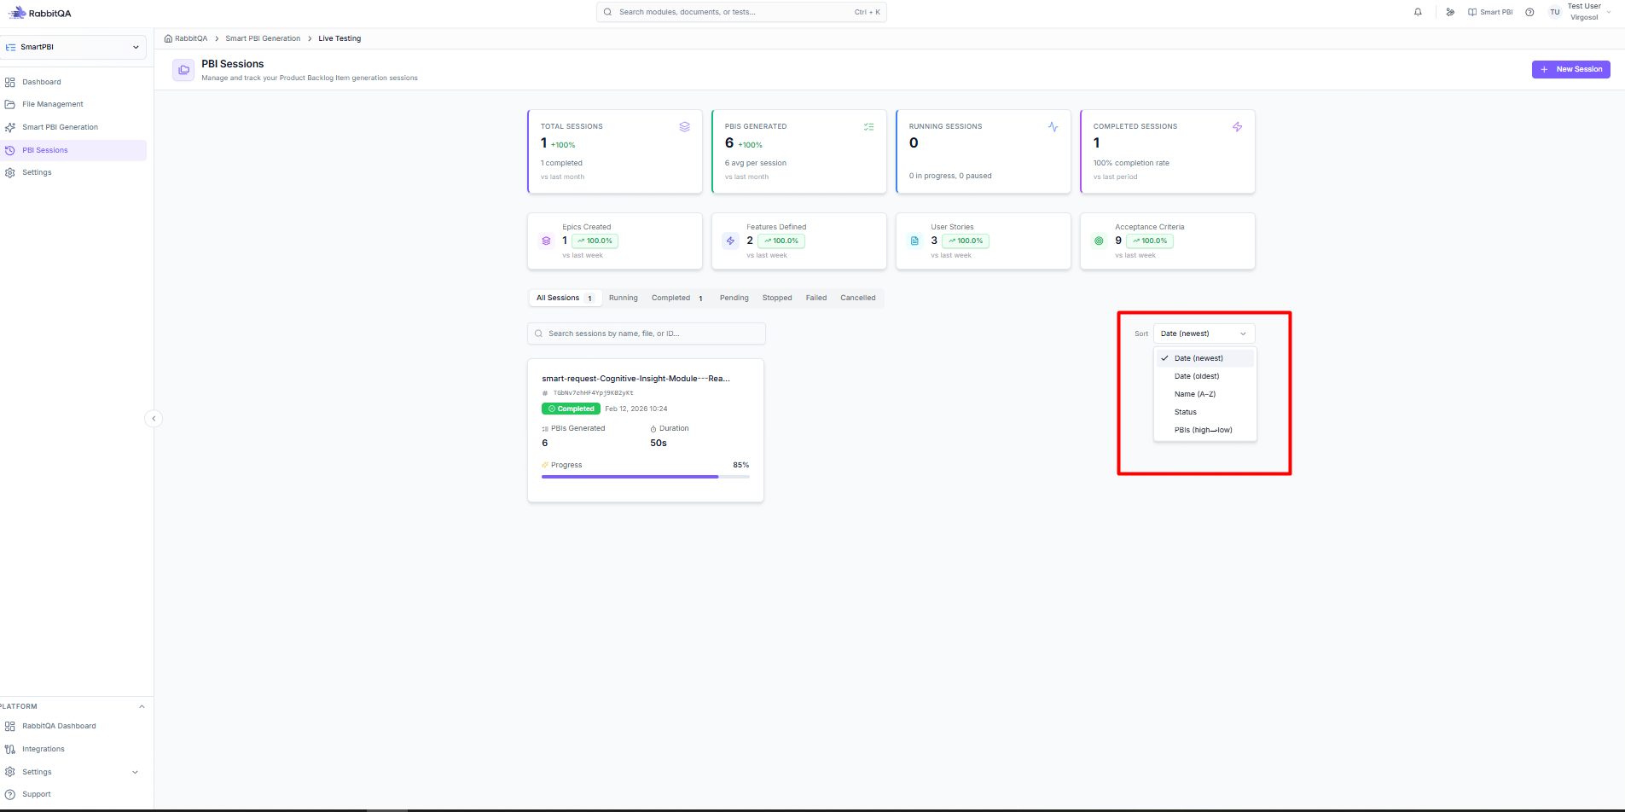This screenshot has width=1625, height=812.
Task: Click the RabbitQA logo
Action: point(40,13)
